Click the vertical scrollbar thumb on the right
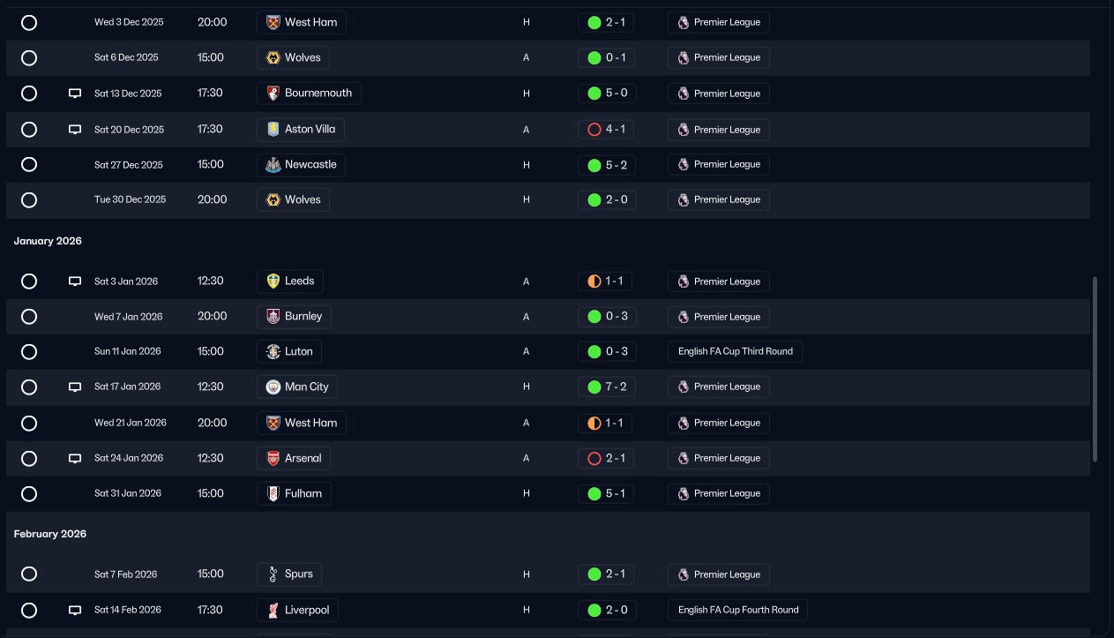Screen dimensions: 1114x638 [1095, 369]
